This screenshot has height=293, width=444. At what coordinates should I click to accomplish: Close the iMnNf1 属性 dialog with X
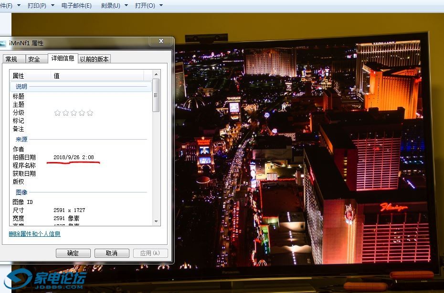tap(161, 42)
